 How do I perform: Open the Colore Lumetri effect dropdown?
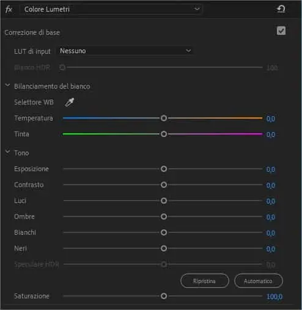(x=111, y=9)
